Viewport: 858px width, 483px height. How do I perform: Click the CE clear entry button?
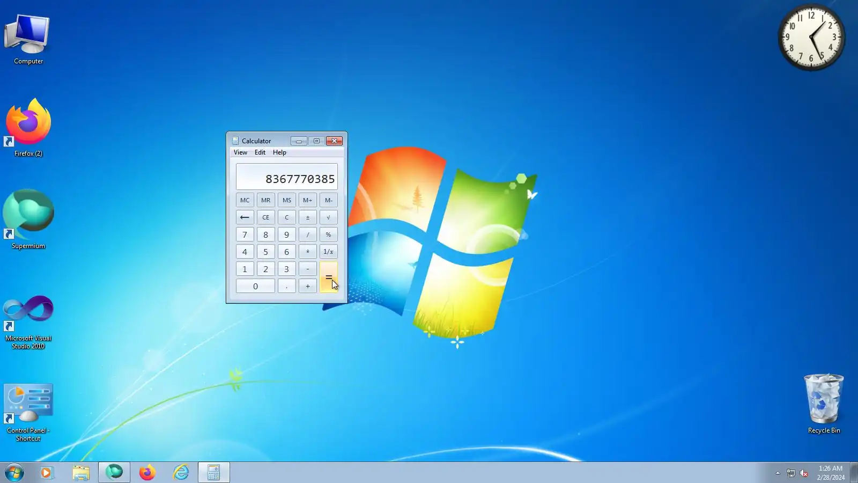(x=265, y=217)
